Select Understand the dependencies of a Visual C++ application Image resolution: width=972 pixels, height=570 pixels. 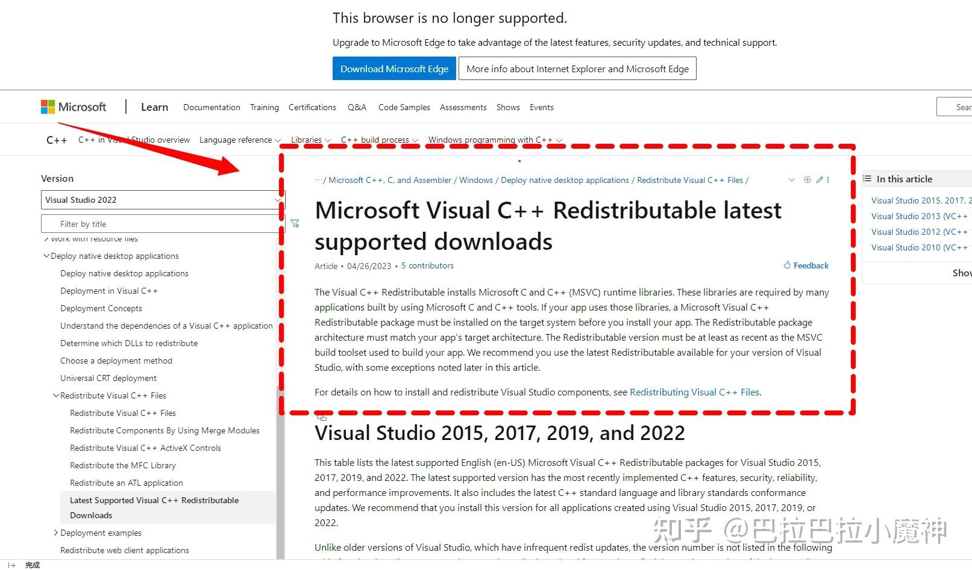click(166, 326)
